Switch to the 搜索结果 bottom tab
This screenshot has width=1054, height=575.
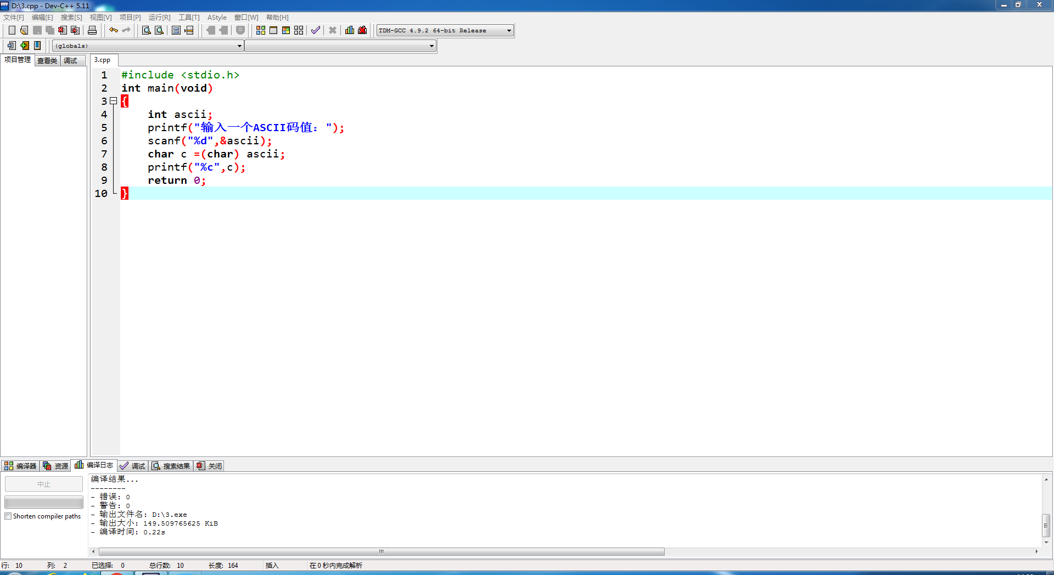click(x=171, y=466)
